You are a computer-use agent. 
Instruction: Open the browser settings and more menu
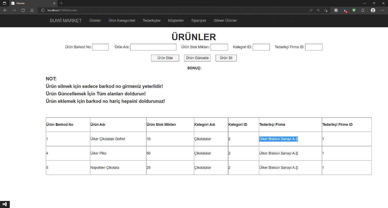382,10
